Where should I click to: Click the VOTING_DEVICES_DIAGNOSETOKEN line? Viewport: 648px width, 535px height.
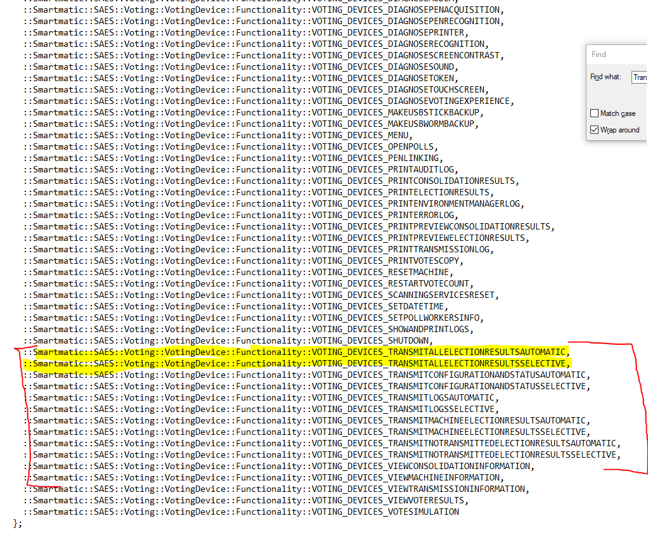click(x=240, y=78)
